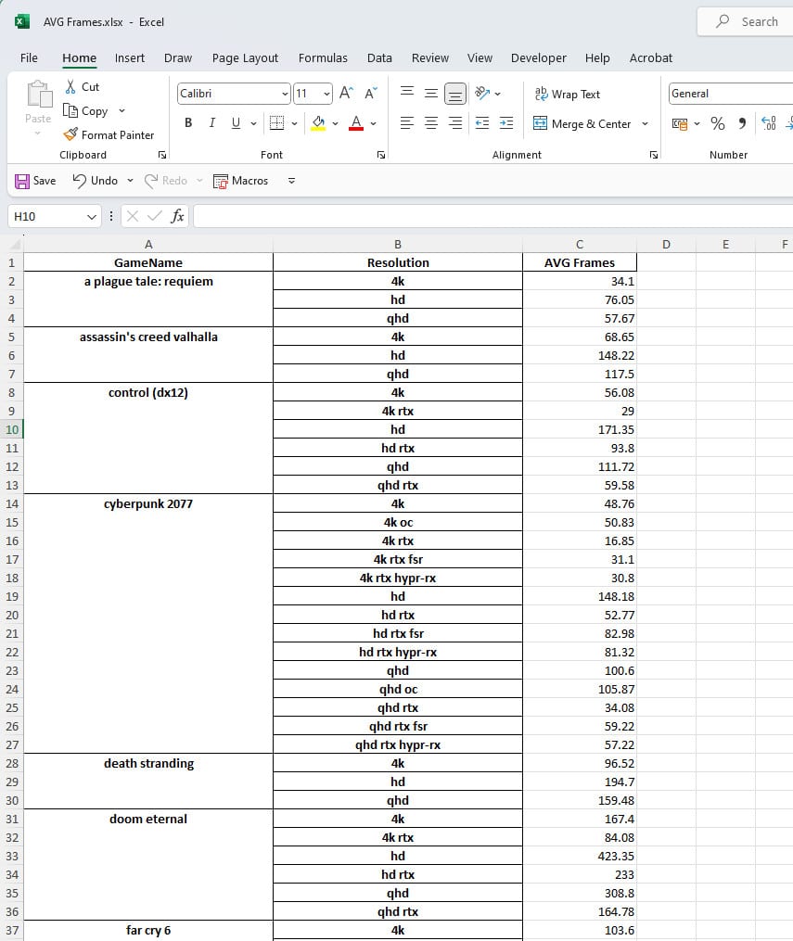Expand the Undo history dropdown
793x941 pixels.
click(130, 181)
